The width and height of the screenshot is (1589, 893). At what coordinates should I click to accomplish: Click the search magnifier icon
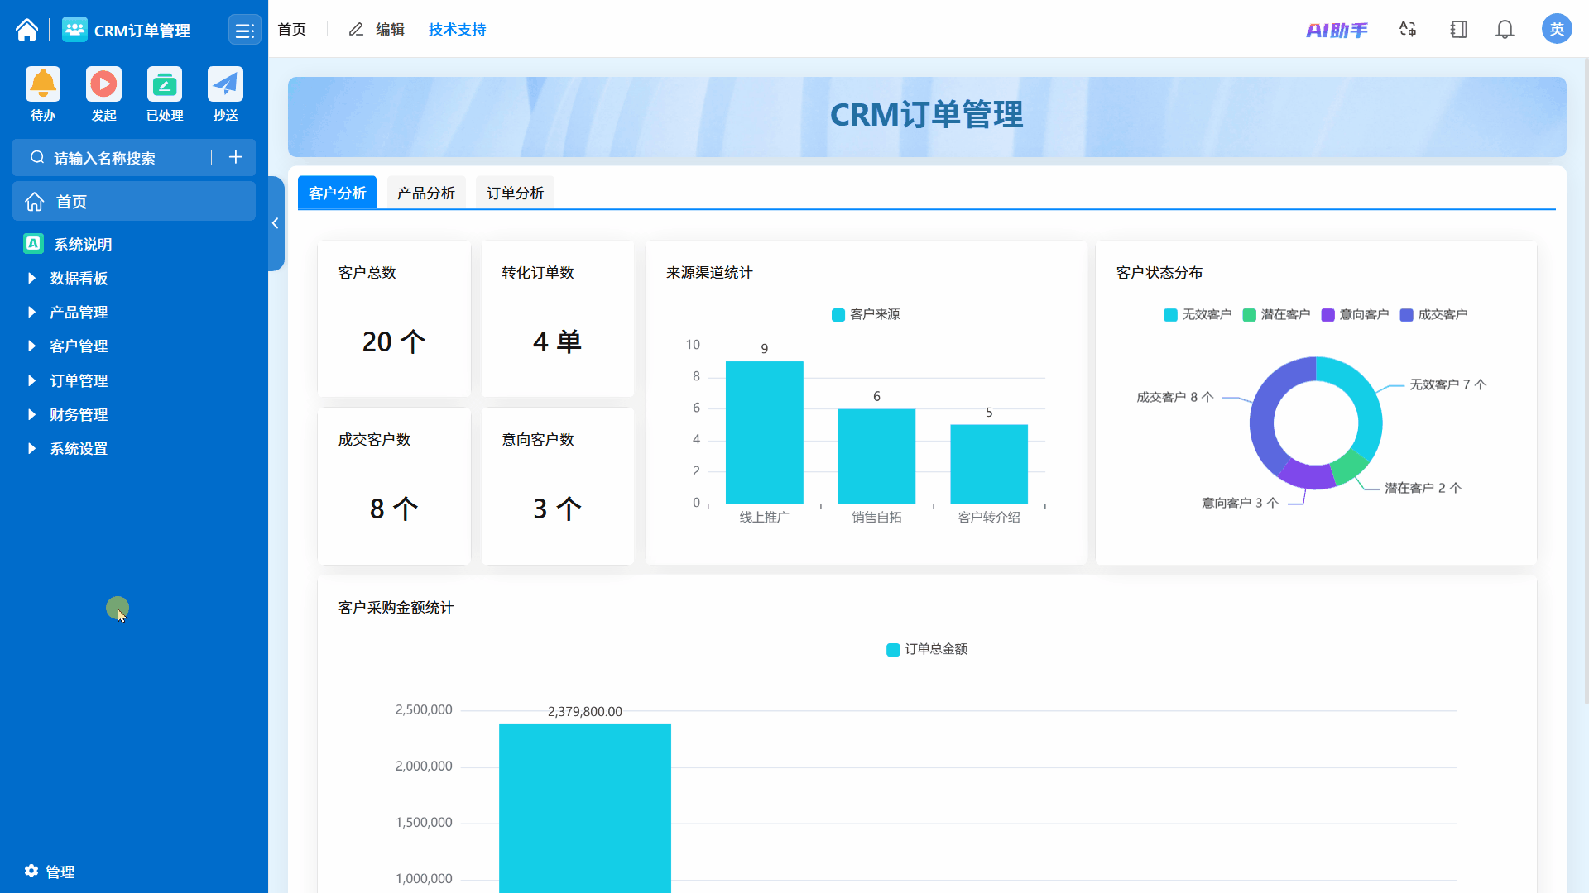click(37, 157)
